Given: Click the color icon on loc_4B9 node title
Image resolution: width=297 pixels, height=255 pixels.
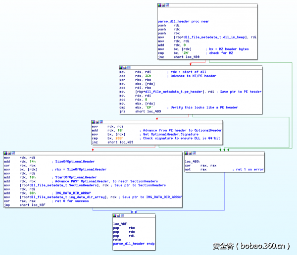Looking at the screenshot, I should point(186,153).
